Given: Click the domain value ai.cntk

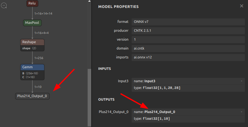Looking at the screenshot, I should click(x=188, y=48).
